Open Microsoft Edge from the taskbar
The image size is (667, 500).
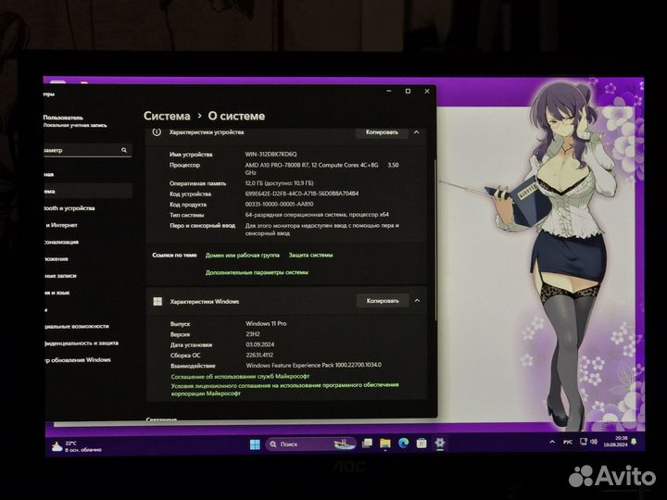[x=403, y=444]
